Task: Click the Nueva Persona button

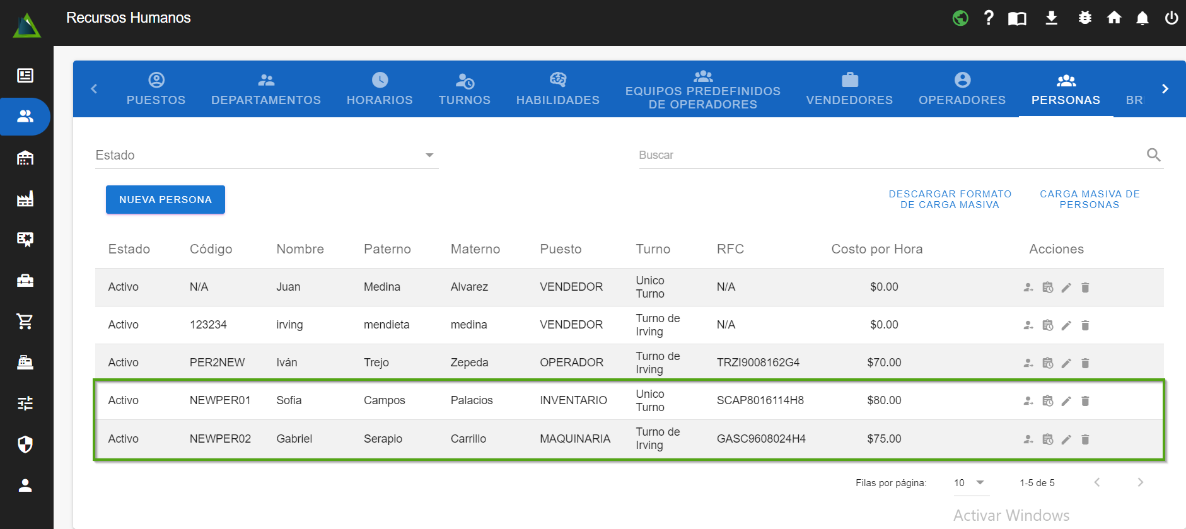Action: [165, 200]
